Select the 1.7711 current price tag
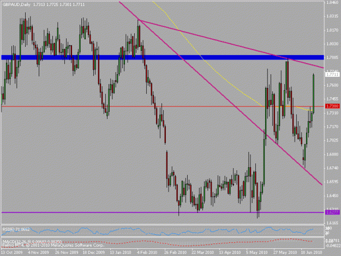 click(332, 75)
